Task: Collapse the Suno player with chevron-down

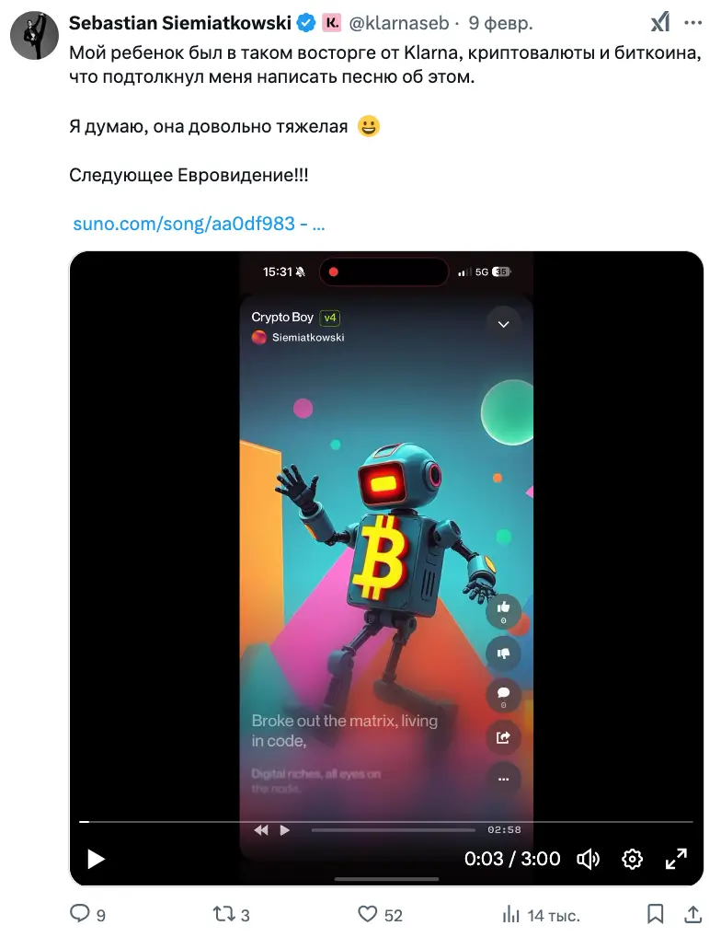Action: pos(503,324)
